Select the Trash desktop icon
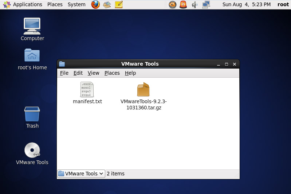 click(32, 114)
